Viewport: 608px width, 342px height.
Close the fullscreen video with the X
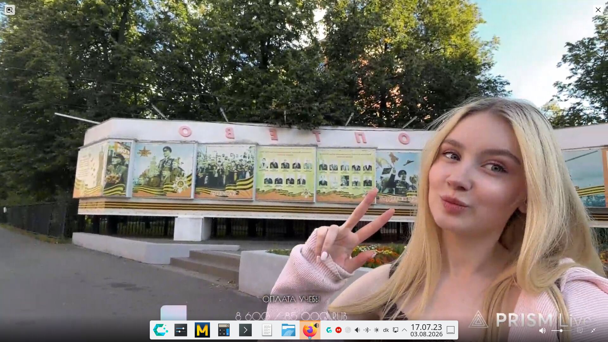coord(598,10)
